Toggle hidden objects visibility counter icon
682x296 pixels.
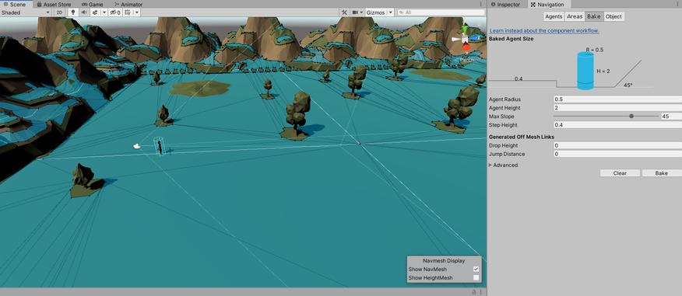(115, 12)
